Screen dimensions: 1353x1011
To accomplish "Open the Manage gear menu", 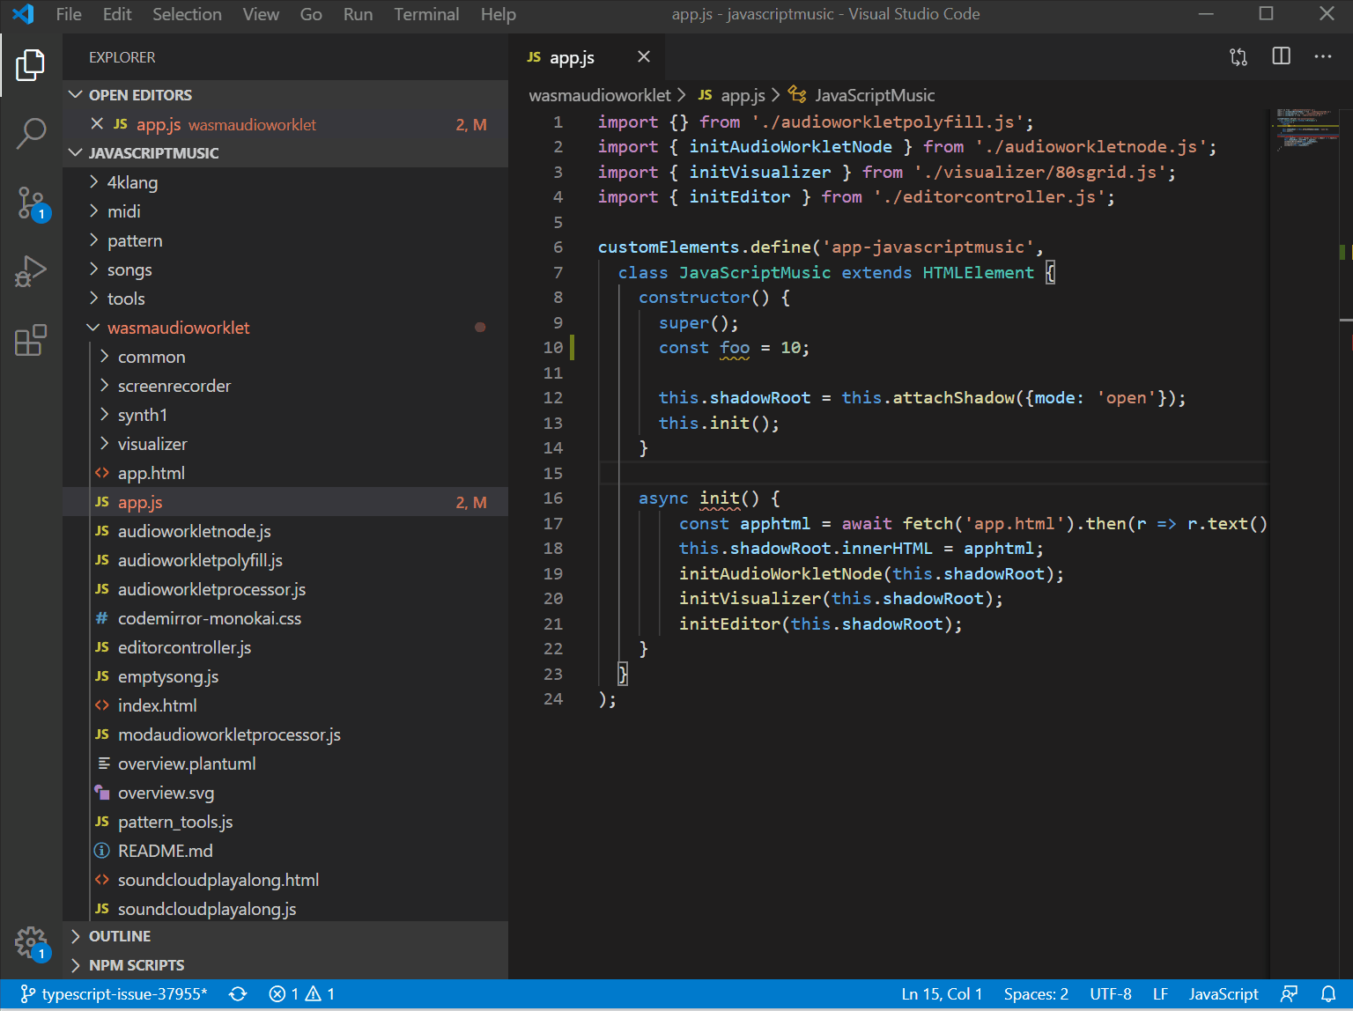I will (31, 943).
